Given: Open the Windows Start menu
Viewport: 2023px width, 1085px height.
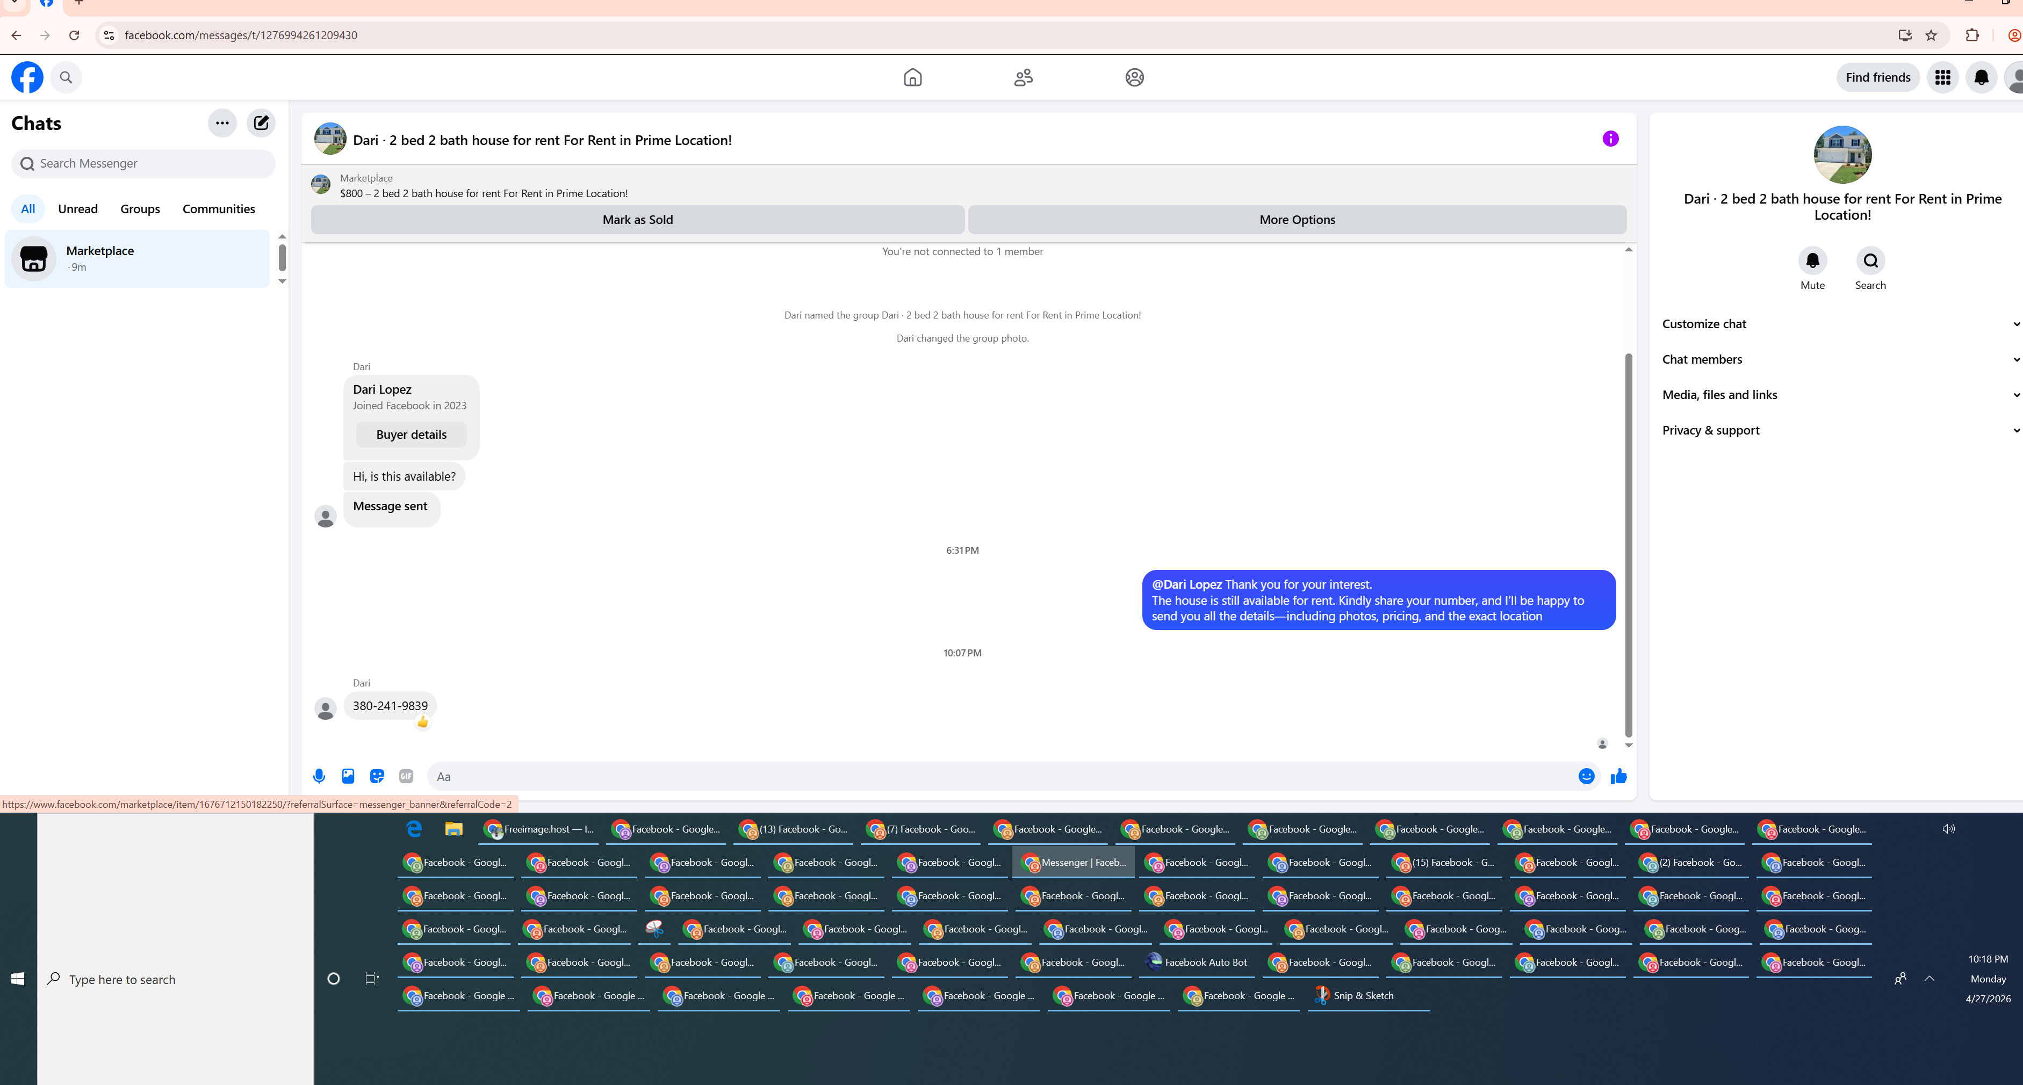Looking at the screenshot, I should [17, 978].
